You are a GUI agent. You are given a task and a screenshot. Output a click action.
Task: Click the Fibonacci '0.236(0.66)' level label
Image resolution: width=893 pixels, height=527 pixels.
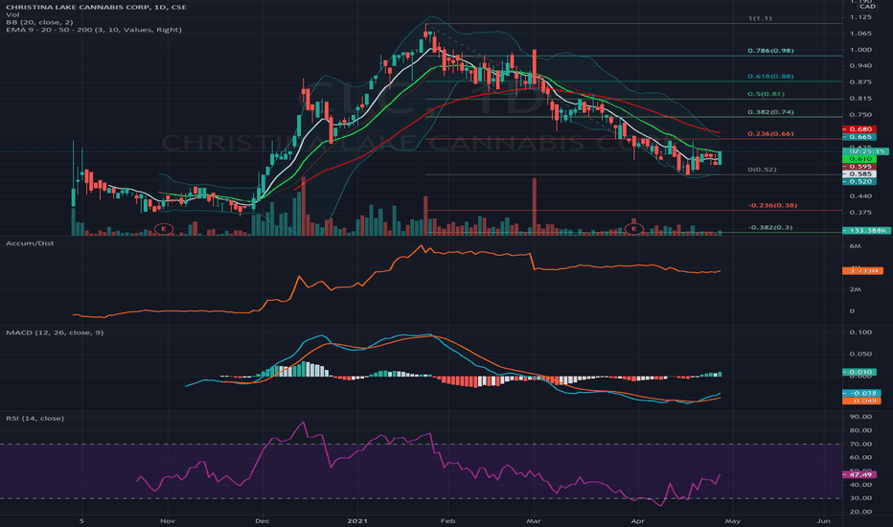[x=770, y=134]
